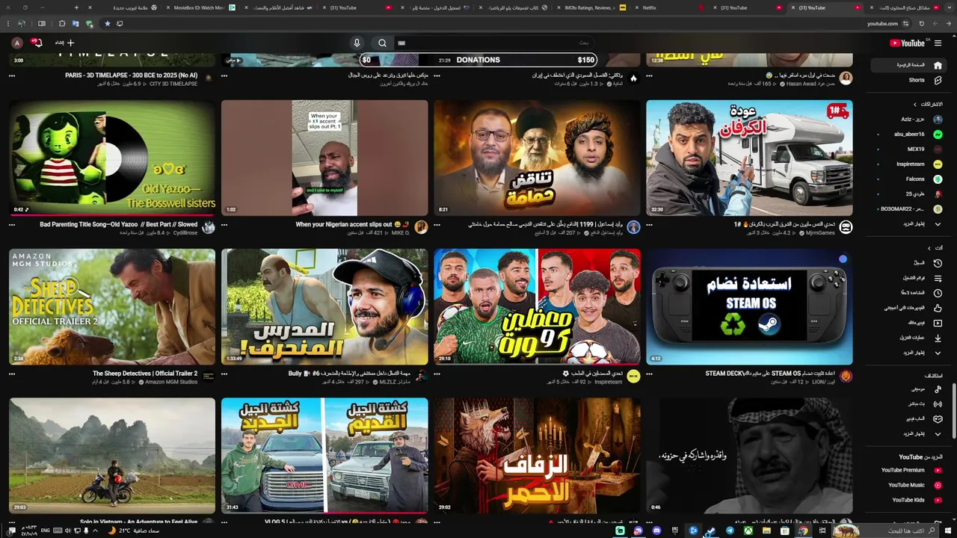Open Your videos sidebar icon

coord(938,323)
